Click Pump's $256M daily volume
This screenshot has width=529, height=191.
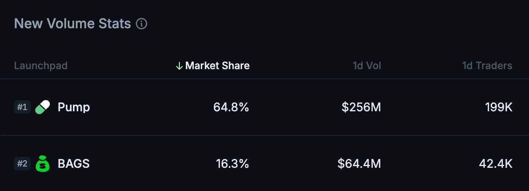click(x=361, y=108)
